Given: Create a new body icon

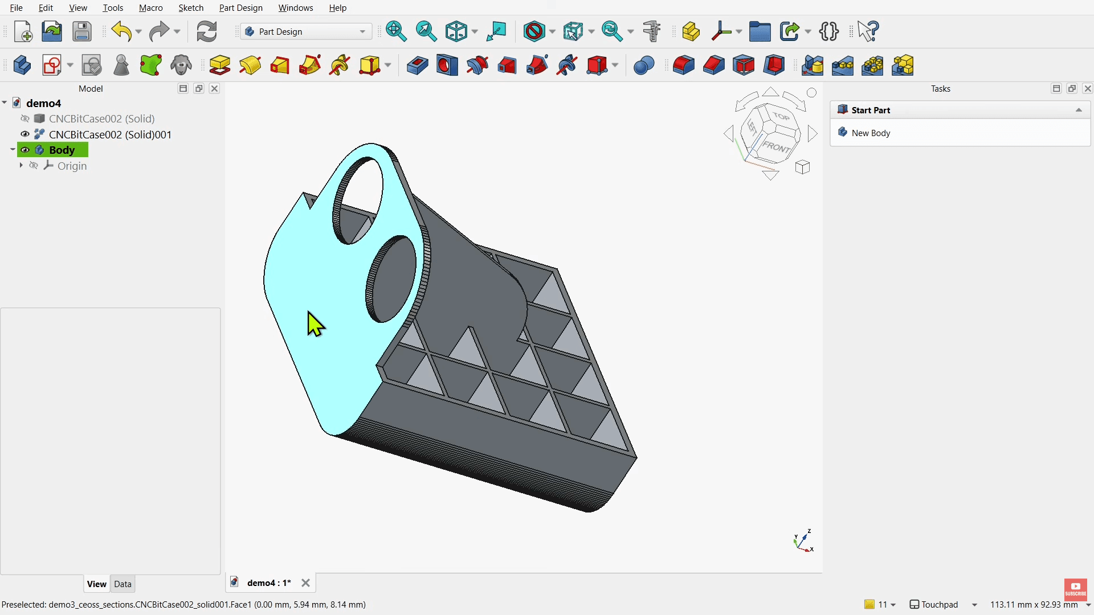Looking at the screenshot, I should tap(22, 65).
